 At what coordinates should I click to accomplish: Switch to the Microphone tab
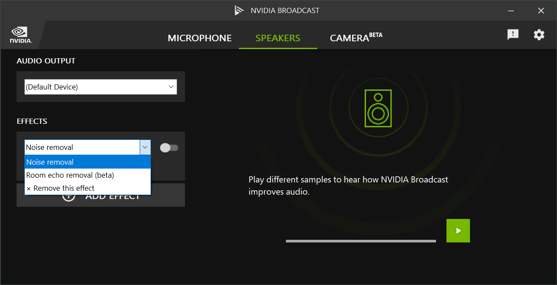pyautogui.click(x=200, y=38)
